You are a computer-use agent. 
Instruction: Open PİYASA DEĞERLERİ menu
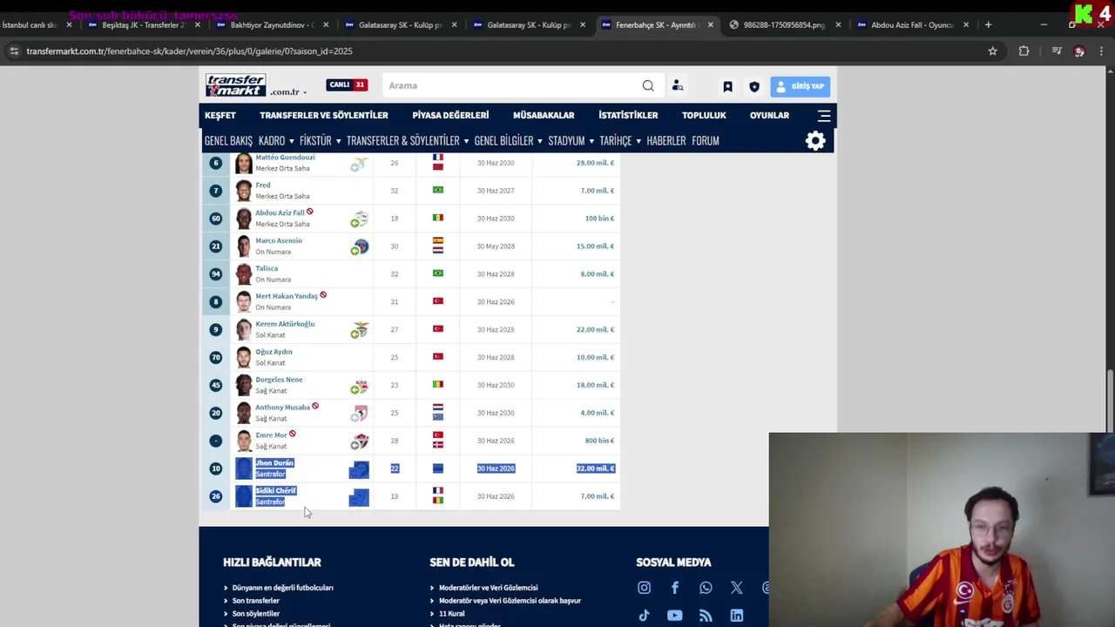point(450,115)
